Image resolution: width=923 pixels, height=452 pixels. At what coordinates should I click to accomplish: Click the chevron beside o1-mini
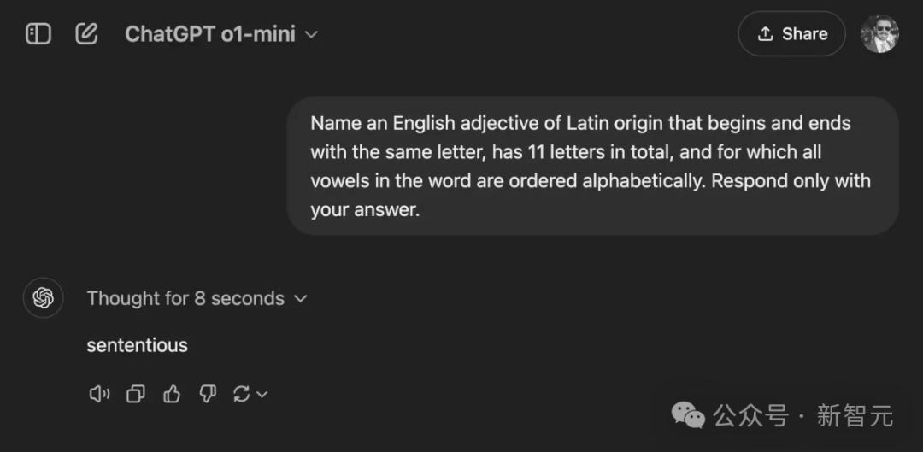coord(311,35)
